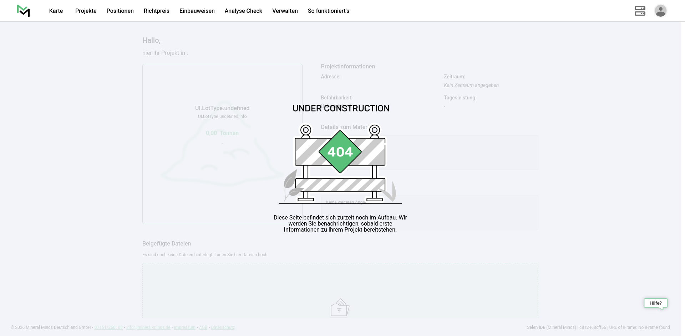This screenshot has width=685, height=336.
Task: Click the Mineral Minds logo
Action: click(x=24, y=11)
